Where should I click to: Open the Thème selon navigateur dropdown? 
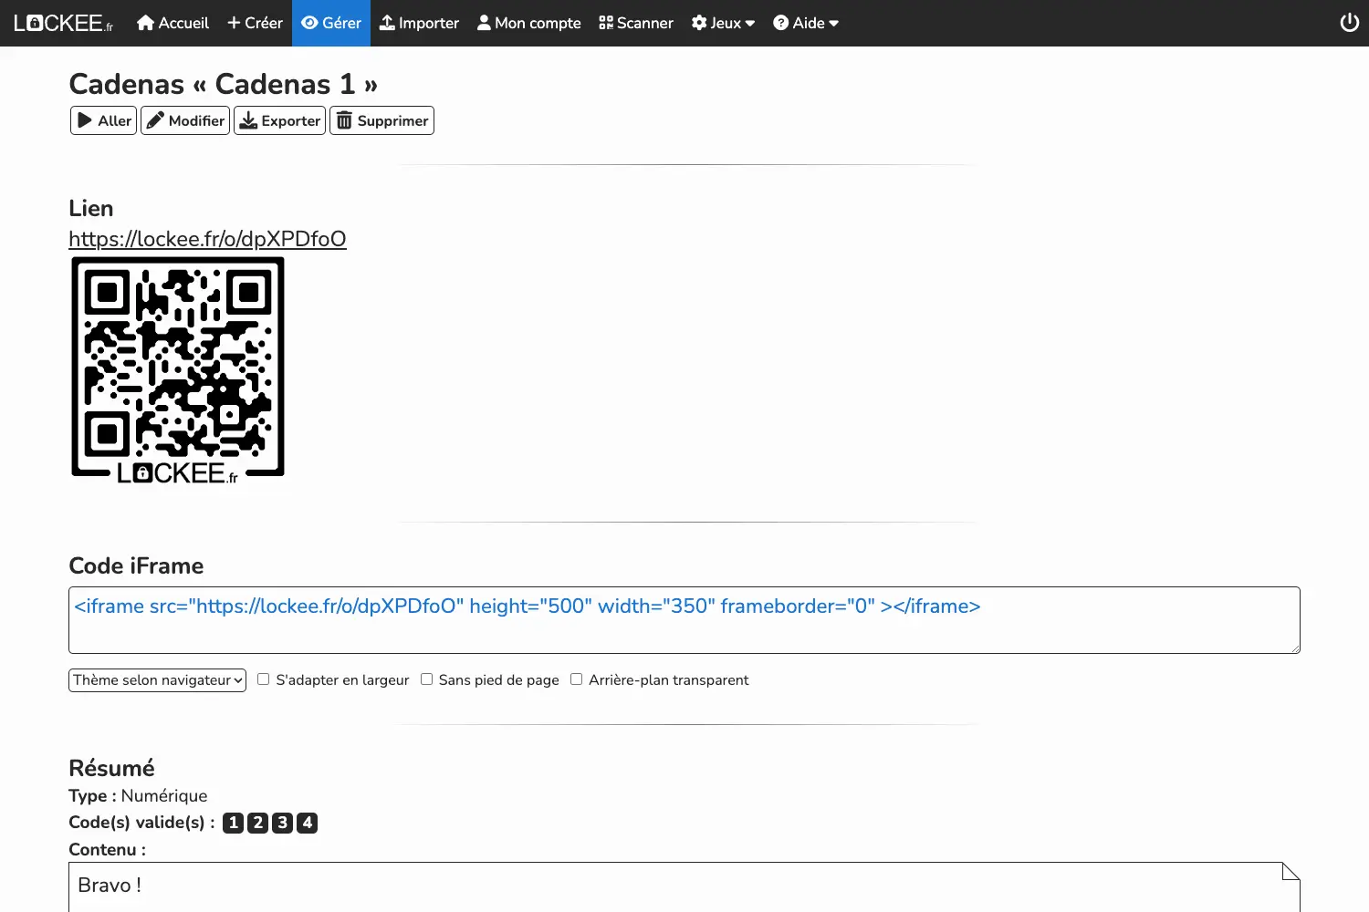157,680
